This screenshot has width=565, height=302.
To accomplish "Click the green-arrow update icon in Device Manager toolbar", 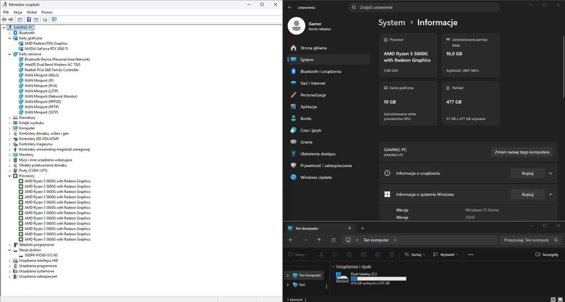I will tap(45, 19).
